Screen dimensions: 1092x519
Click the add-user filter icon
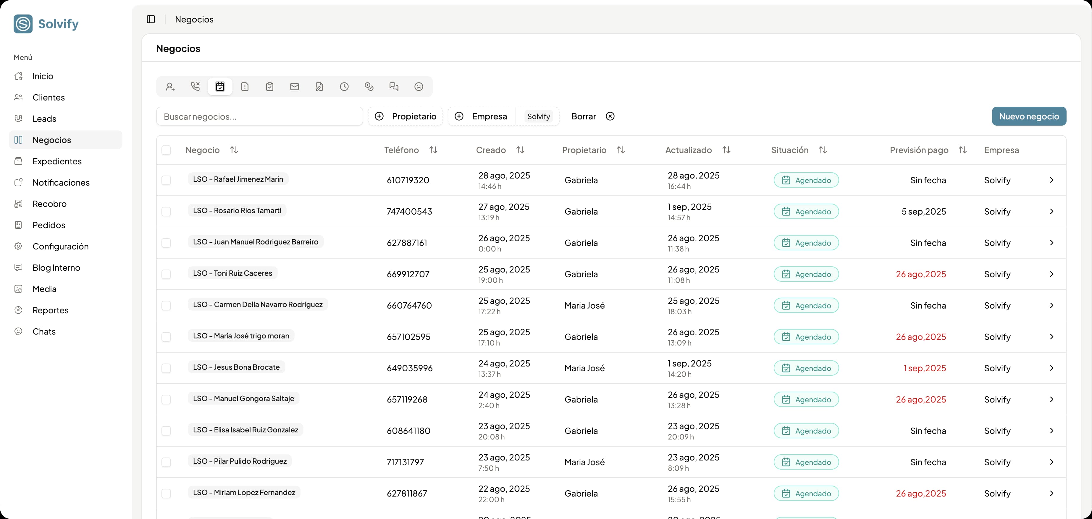(x=170, y=86)
